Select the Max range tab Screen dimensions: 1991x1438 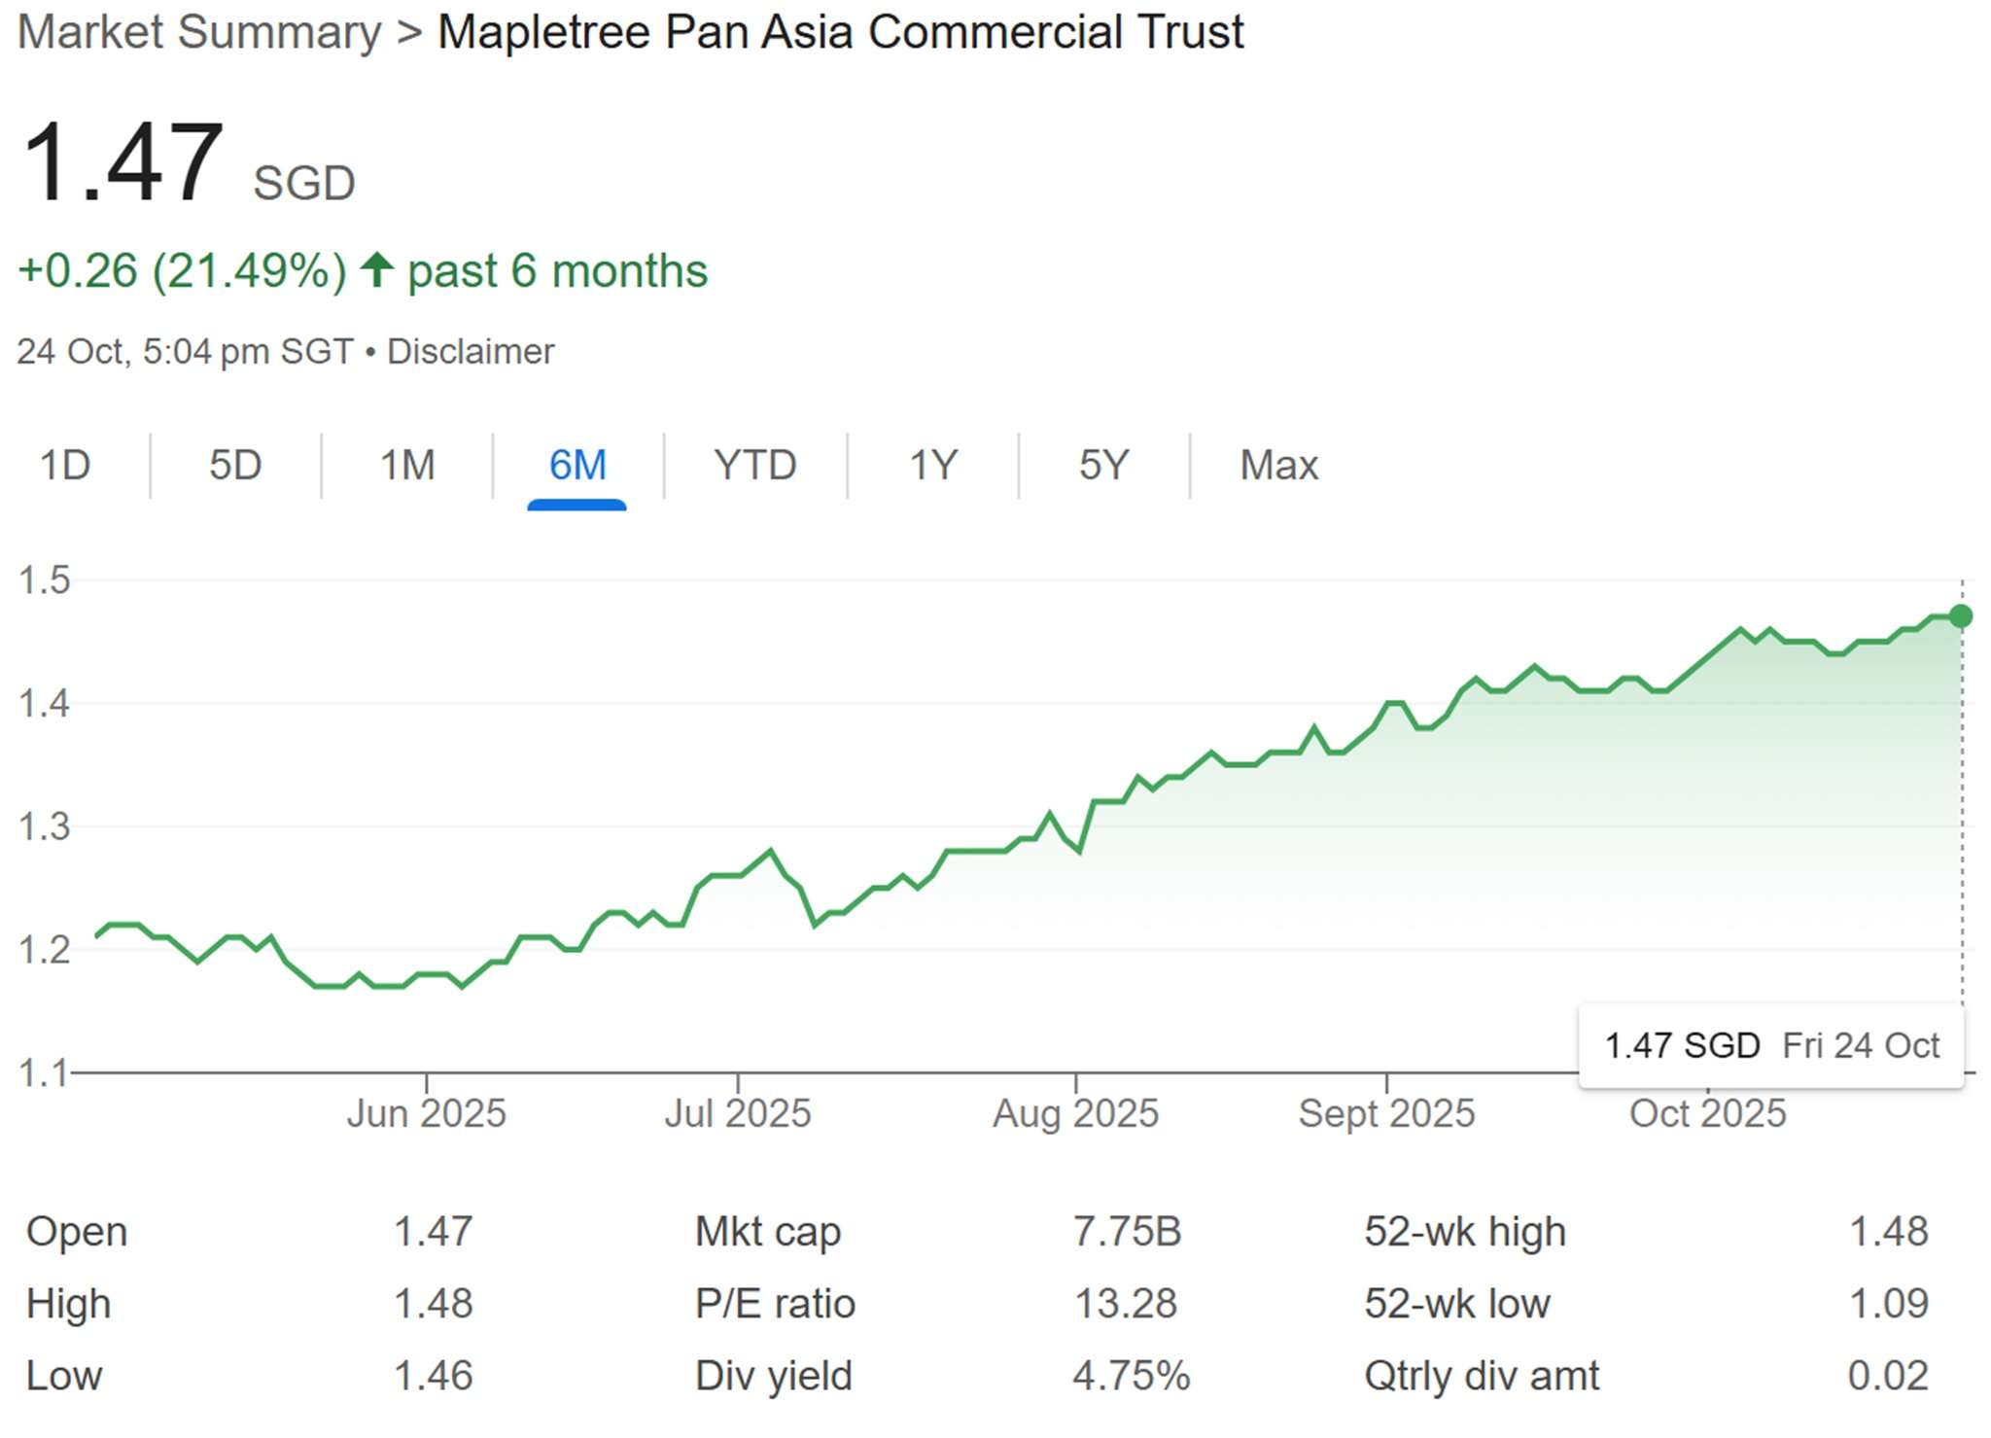tap(1278, 465)
